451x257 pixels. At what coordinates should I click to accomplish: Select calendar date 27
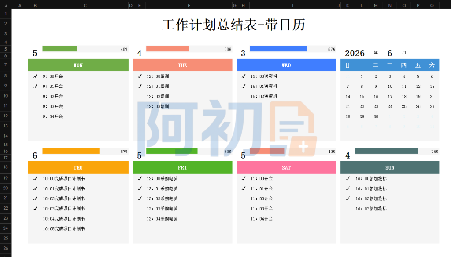[x=432, y=107]
